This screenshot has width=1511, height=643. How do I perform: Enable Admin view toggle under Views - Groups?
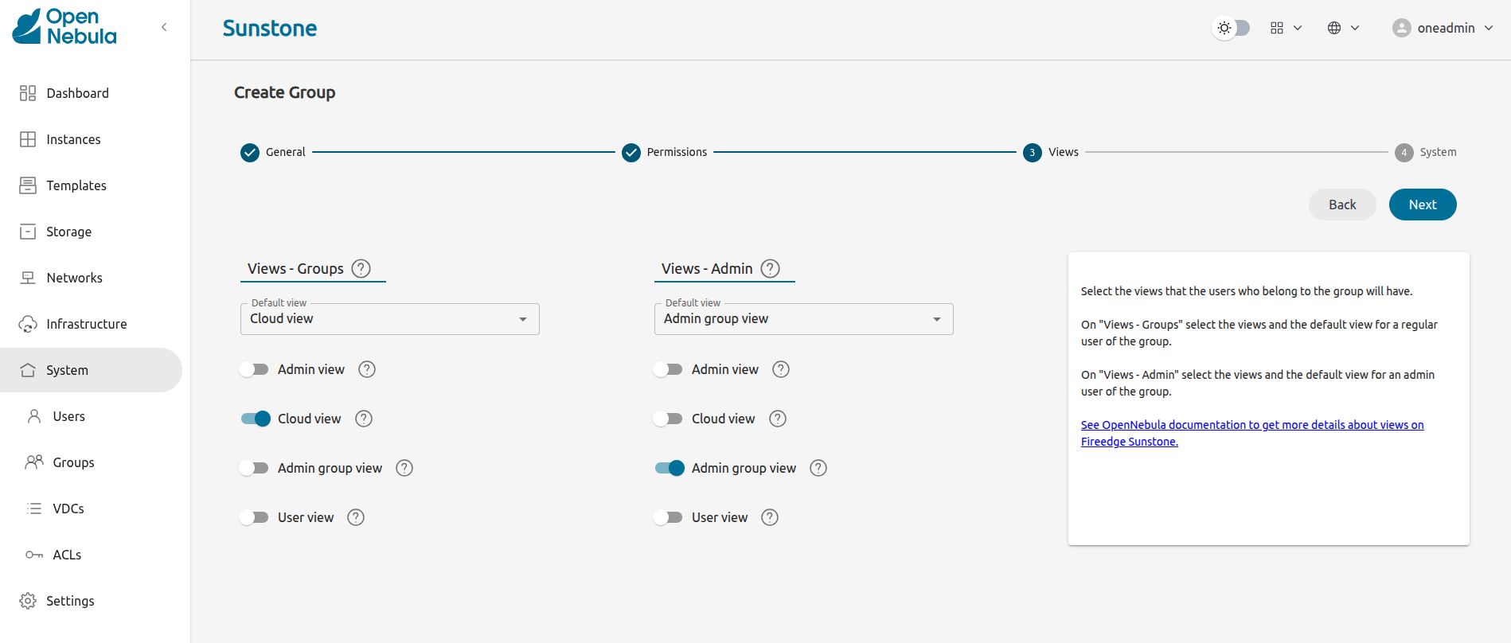(x=255, y=369)
